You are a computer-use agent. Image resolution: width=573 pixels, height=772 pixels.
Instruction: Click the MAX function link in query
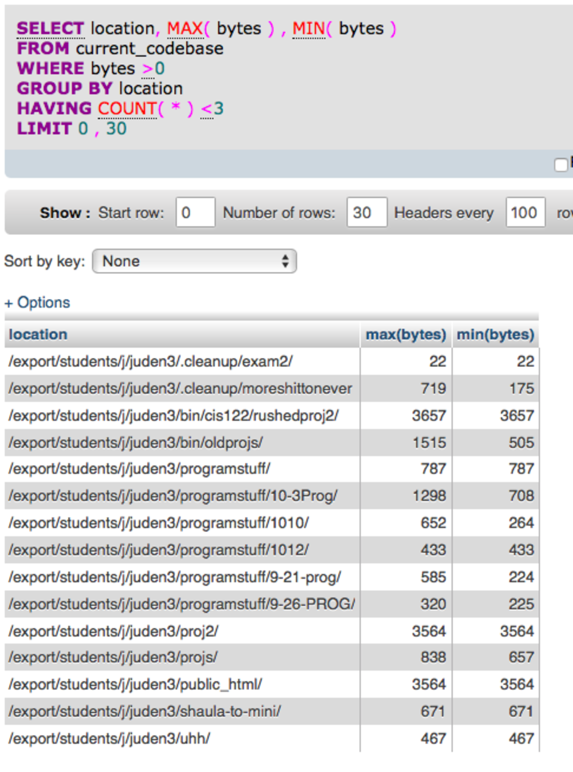click(x=184, y=29)
